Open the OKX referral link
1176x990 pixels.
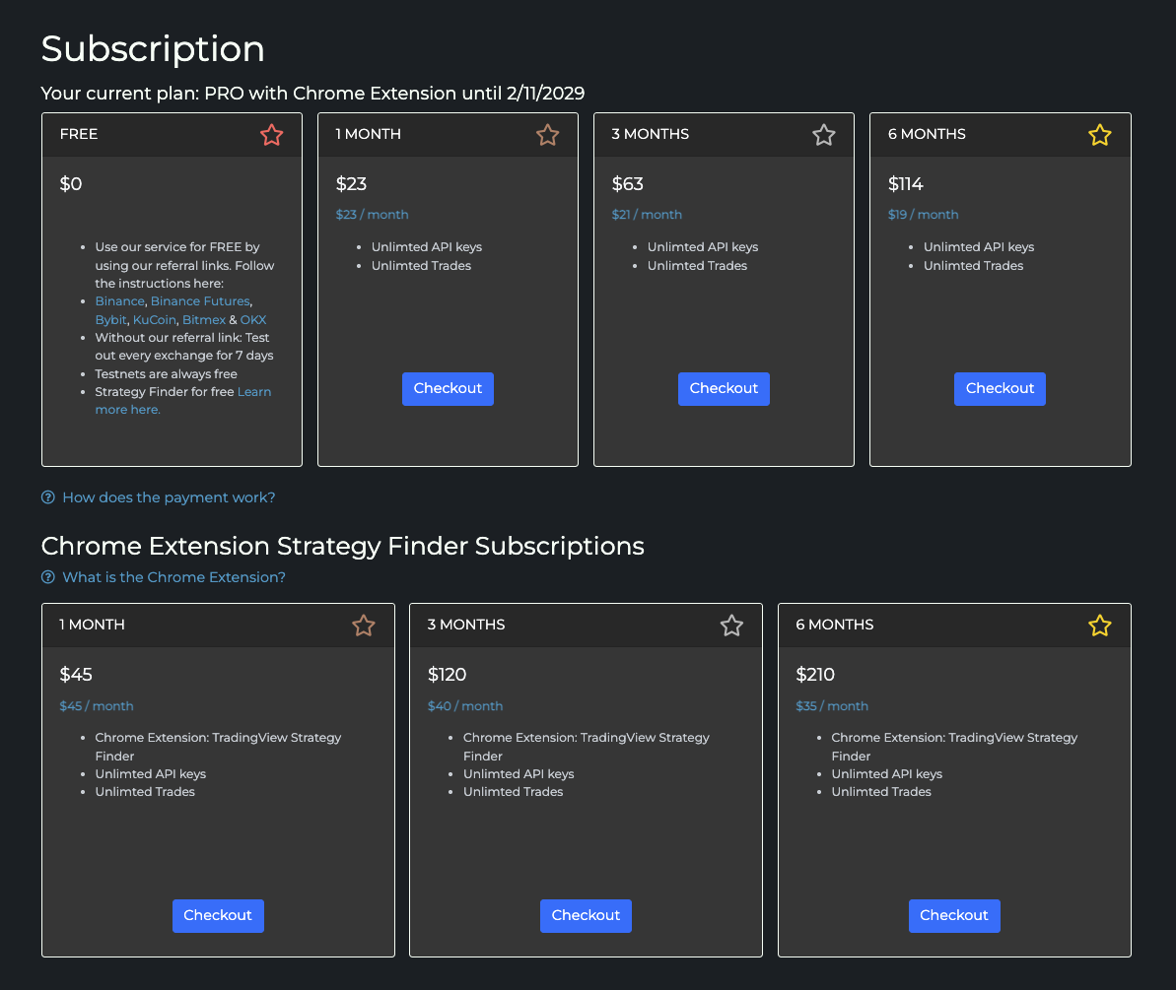coord(253,320)
